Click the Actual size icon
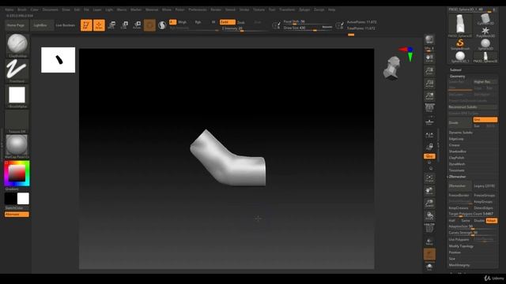506x284 pixels. click(x=429, y=84)
